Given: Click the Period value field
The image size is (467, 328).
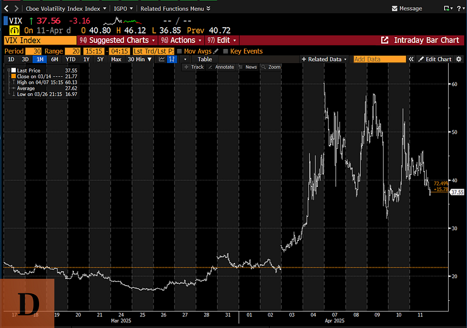Looking at the screenshot, I should tap(33, 51).
